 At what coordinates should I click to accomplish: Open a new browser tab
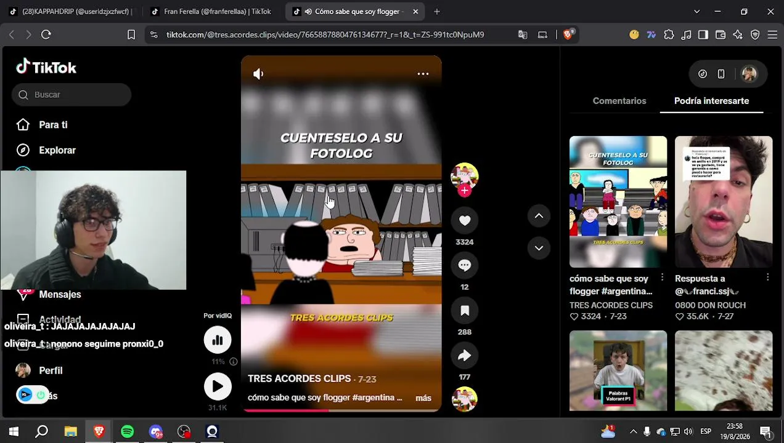(437, 12)
